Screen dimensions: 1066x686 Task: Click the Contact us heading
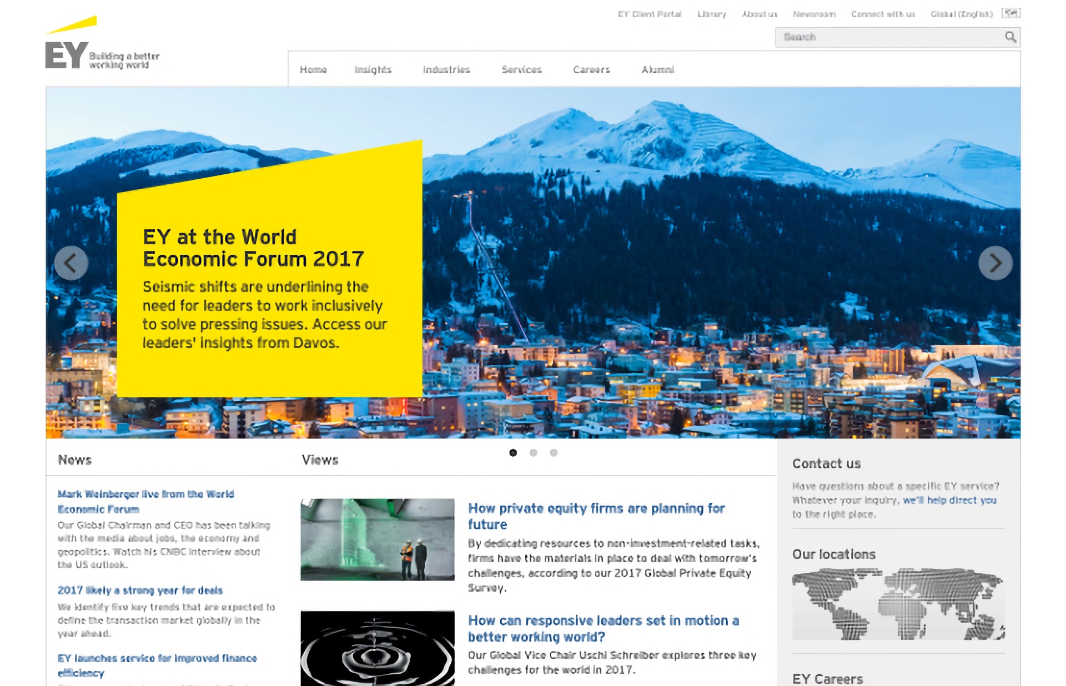(x=826, y=463)
